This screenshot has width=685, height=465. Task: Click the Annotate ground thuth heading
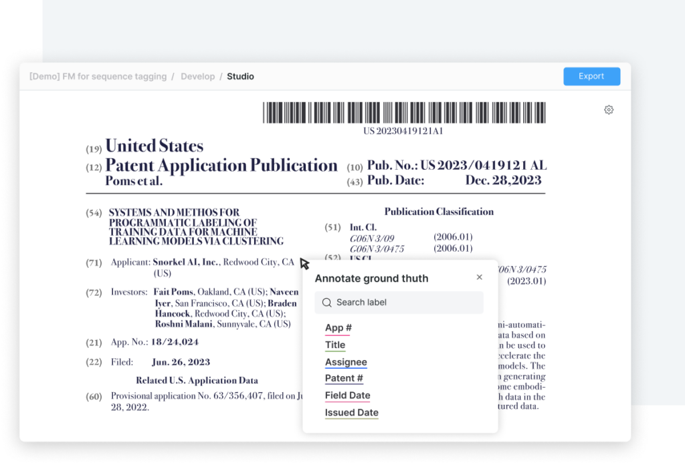tap(371, 279)
